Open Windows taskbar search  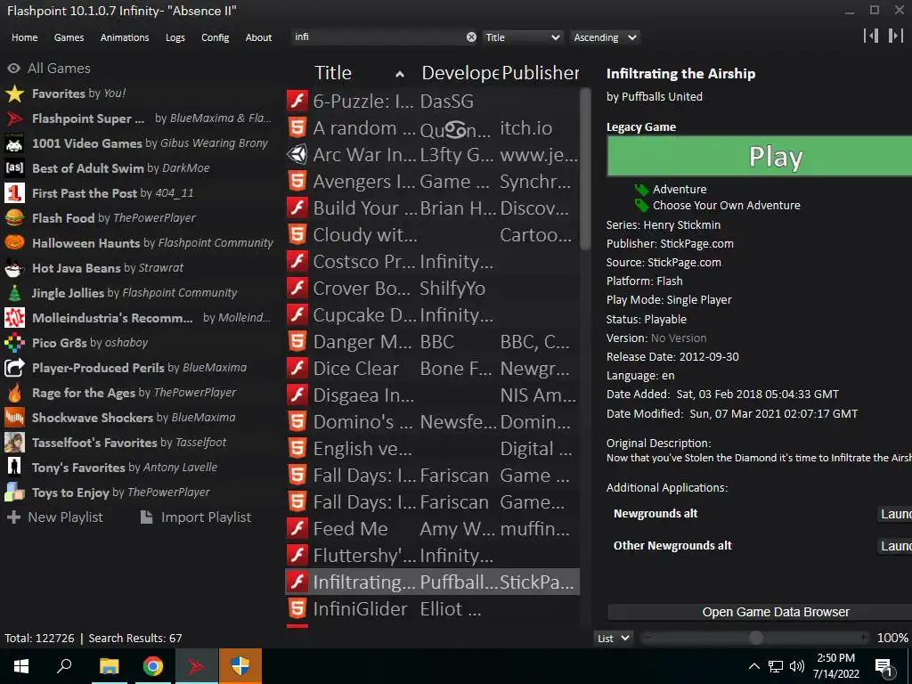click(x=64, y=666)
